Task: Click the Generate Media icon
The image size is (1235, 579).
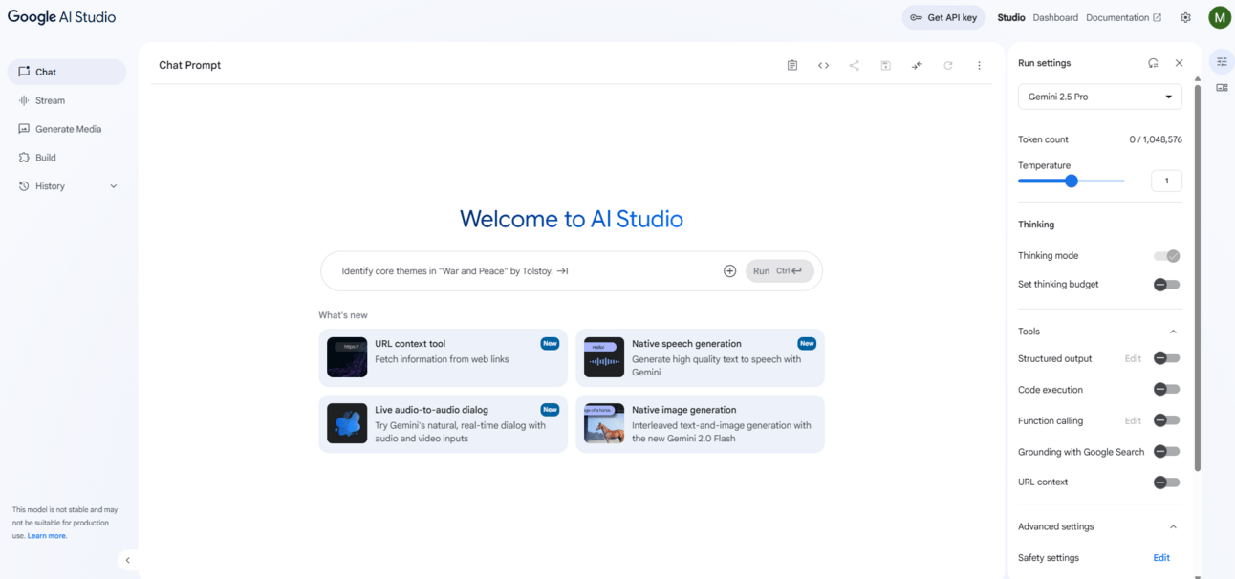Action: (24, 129)
